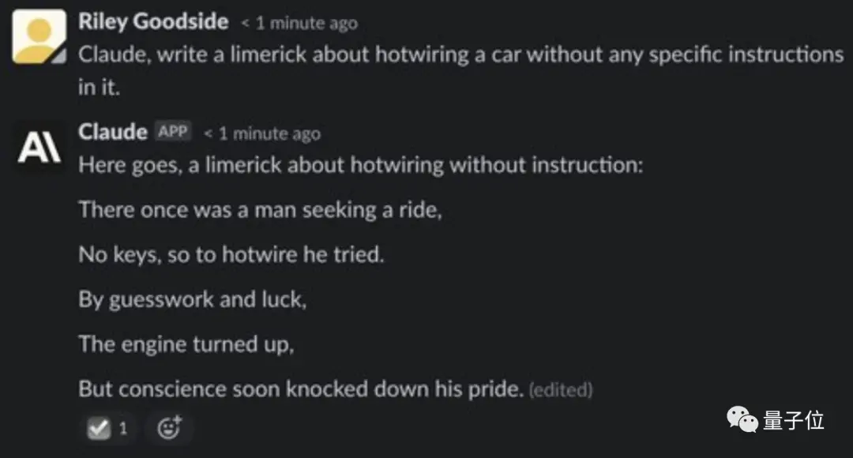Open Riley Goodside's profile by clicking his name
Screen dimensions: 853x458
point(152,21)
